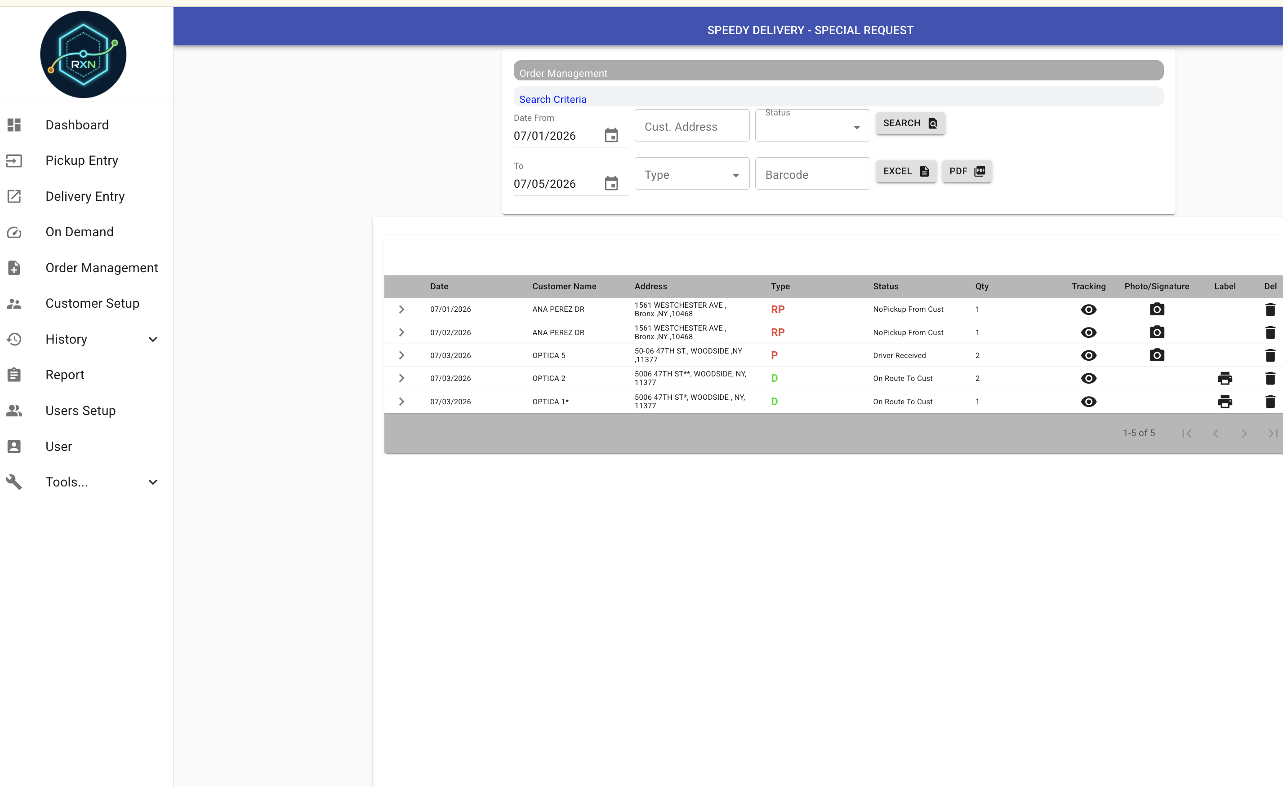The width and height of the screenshot is (1283, 787).
Task: Expand the 07/02/2026 ANA PEREZ row
Action: pos(401,332)
